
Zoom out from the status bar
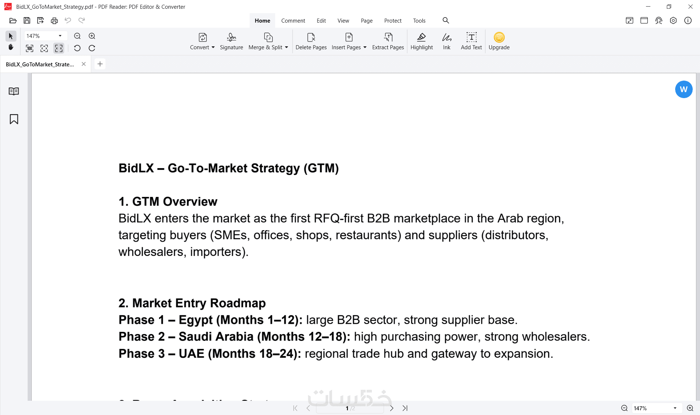click(x=624, y=408)
